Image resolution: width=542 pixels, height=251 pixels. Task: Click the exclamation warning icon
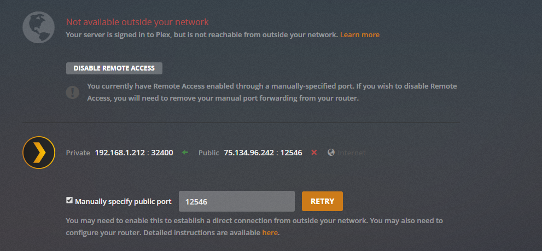point(72,92)
